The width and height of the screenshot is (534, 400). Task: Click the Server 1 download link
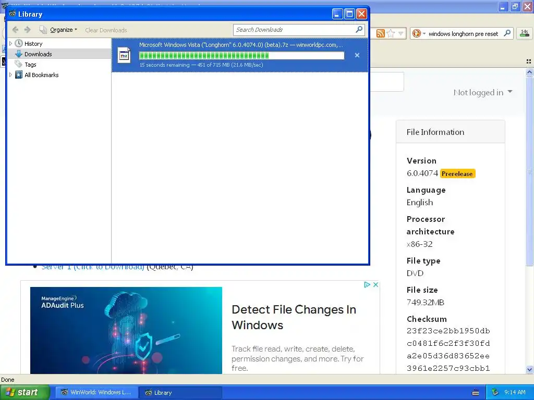click(93, 267)
